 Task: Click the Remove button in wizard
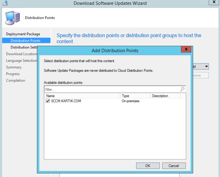201,76
